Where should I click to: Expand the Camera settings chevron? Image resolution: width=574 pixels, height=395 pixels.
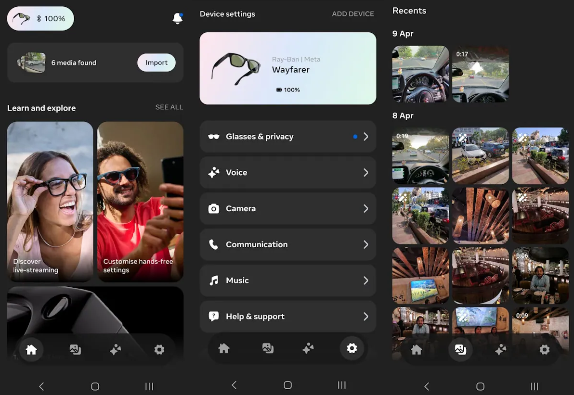tap(365, 208)
